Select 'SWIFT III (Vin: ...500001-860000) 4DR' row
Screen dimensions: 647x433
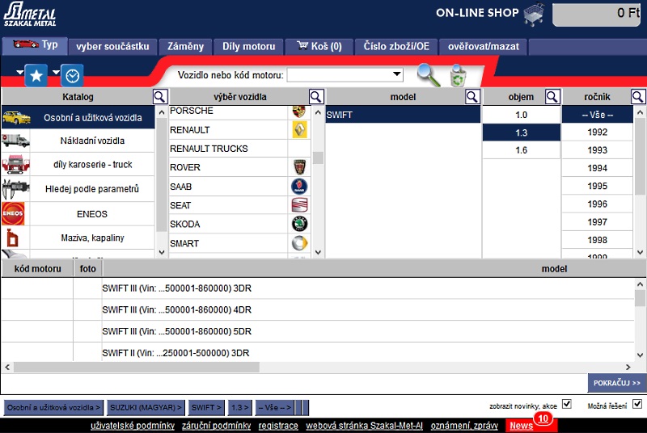click(x=317, y=309)
